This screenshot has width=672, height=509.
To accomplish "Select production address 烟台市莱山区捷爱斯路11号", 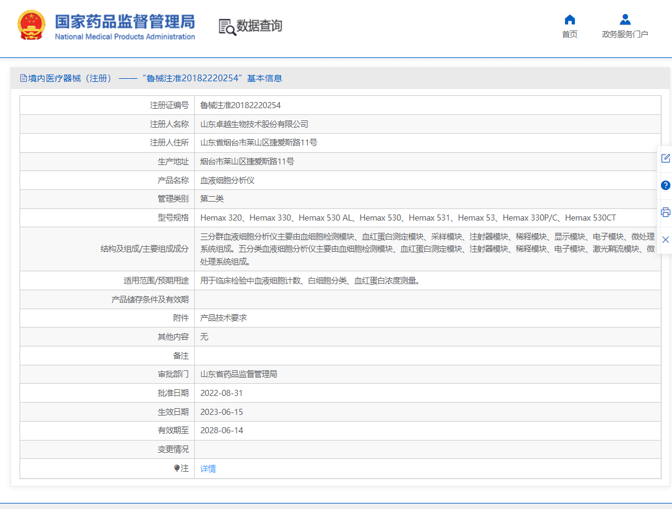I will pos(247,161).
